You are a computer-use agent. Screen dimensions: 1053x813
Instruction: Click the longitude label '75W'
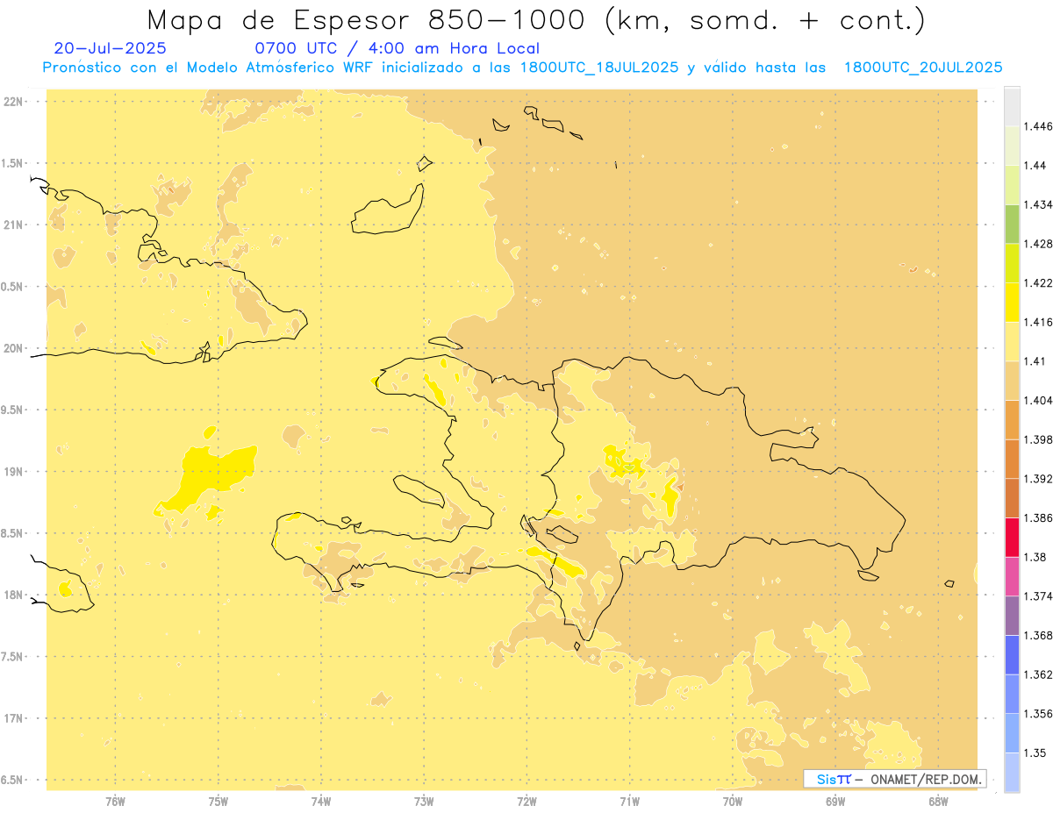point(218,801)
